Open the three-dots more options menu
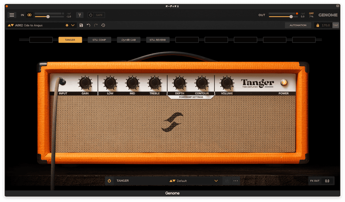345x202 pixels. (x=236, y=181)
